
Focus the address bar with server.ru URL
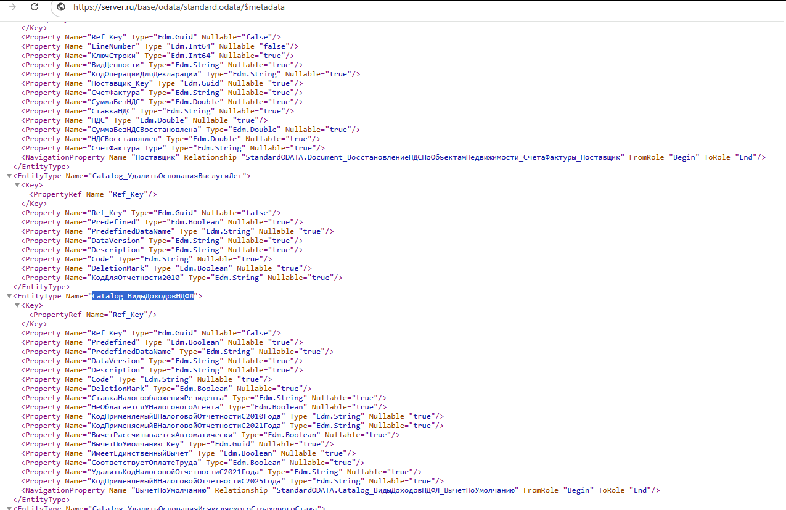coord(419,7)
